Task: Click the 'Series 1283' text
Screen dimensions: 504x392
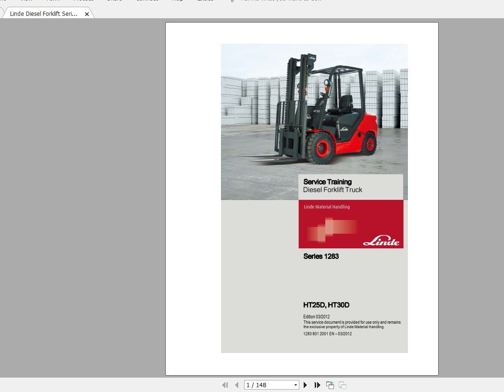Action: pos(321,257)
